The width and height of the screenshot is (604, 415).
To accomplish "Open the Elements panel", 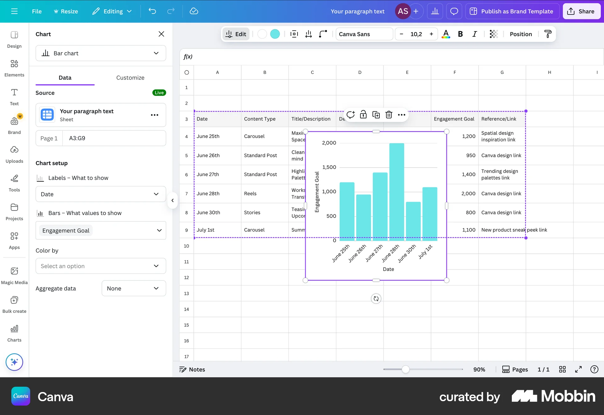I will [14, 68].
